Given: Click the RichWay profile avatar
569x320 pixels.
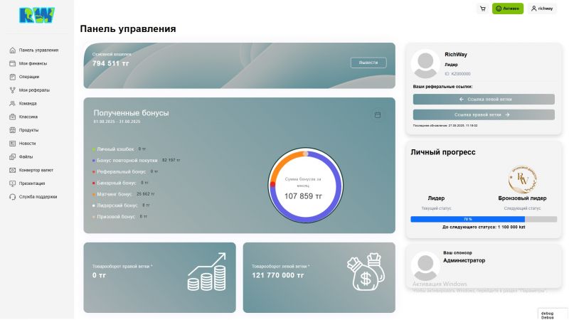Looking at the screenshot, I should [x=425, y=63].
